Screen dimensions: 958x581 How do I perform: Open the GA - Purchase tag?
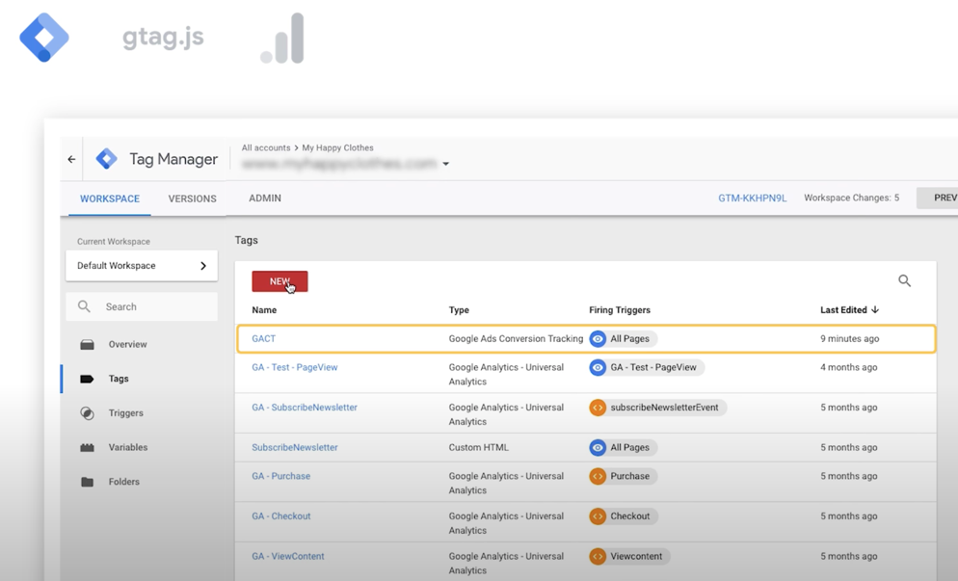click(x=281, y=476)
